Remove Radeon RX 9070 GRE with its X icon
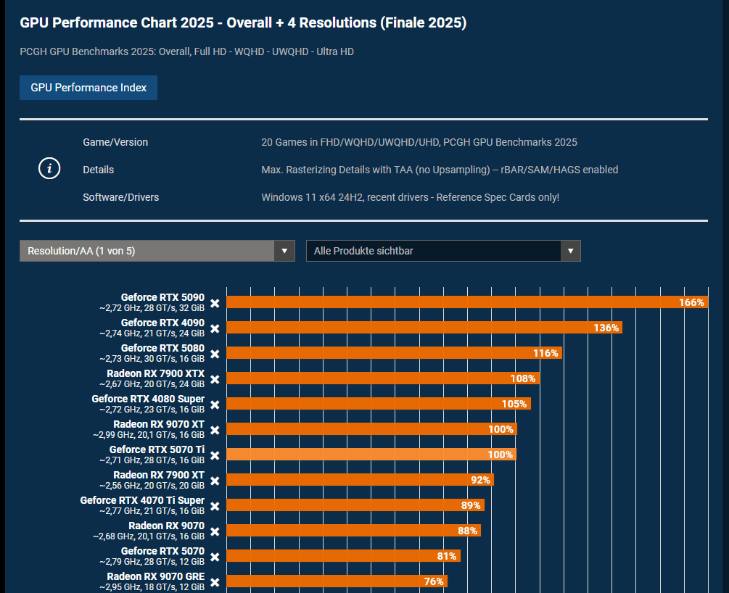Screen dimensions: 729x593 [x=215, y=582]
